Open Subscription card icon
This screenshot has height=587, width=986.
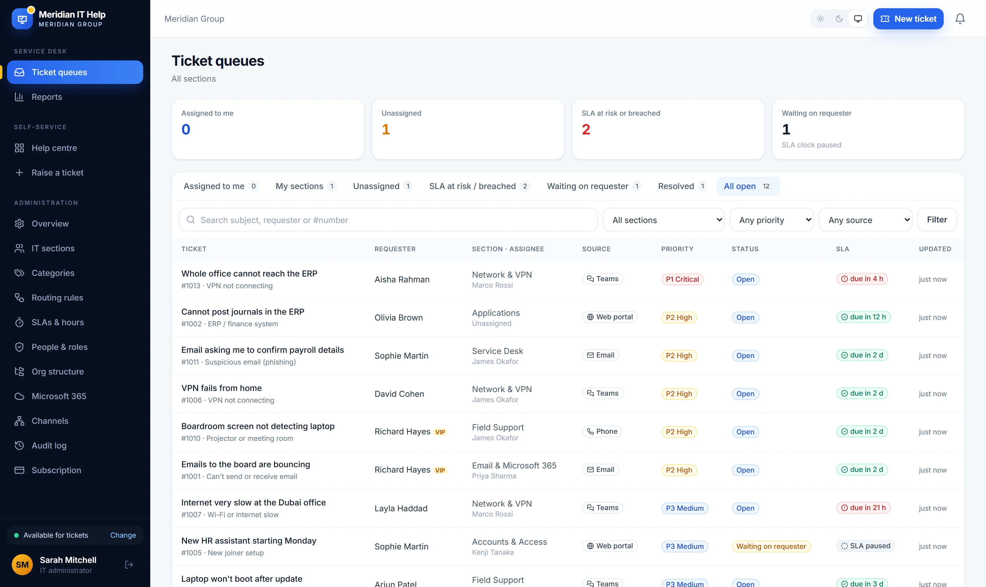point(19,470)
